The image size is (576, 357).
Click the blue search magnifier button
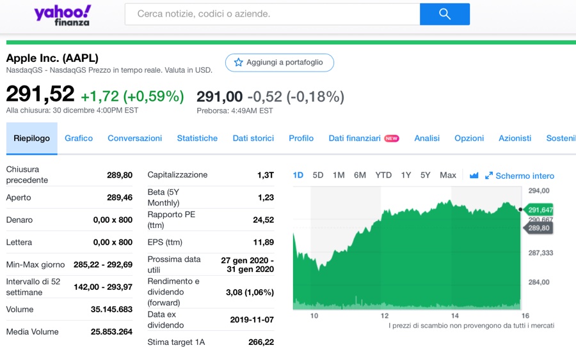(445, 14)
